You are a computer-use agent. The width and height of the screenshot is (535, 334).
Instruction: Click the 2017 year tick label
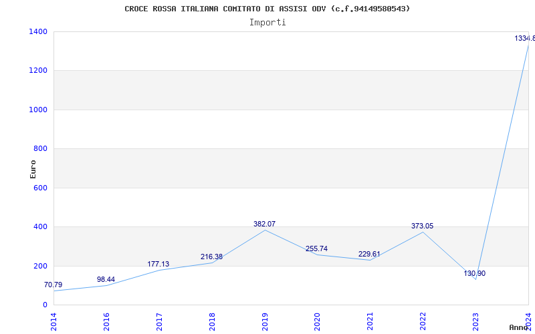click(x=159, y=321)
